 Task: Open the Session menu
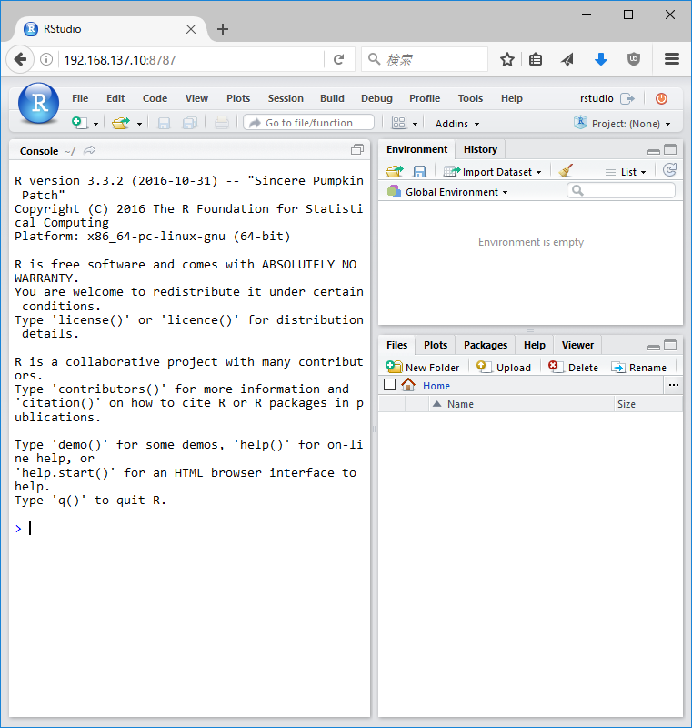(x=286, y=98)
